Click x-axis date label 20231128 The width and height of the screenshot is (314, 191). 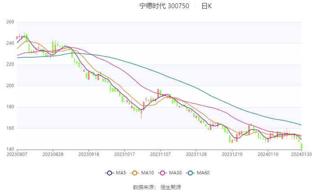coord(196,155)
